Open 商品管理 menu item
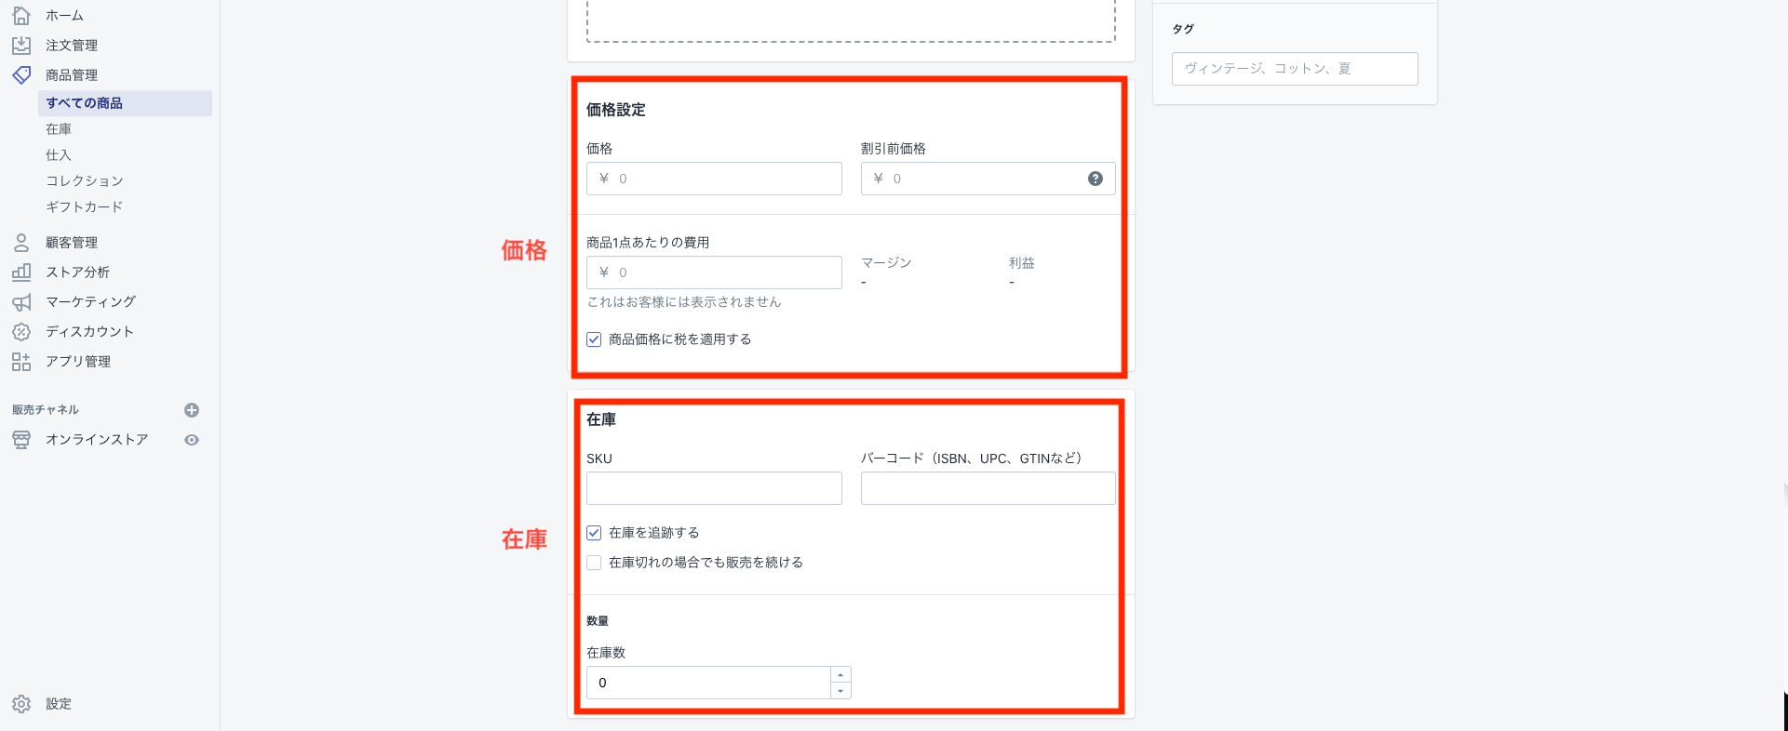 coord(72,75)
